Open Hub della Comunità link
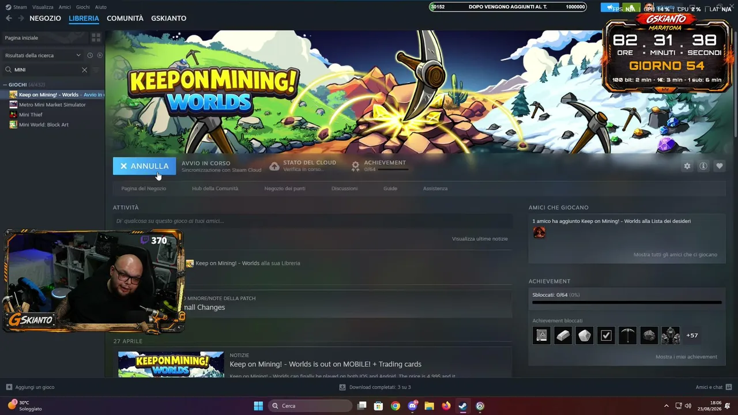This screenshot has width=738, height=415. 215,188
